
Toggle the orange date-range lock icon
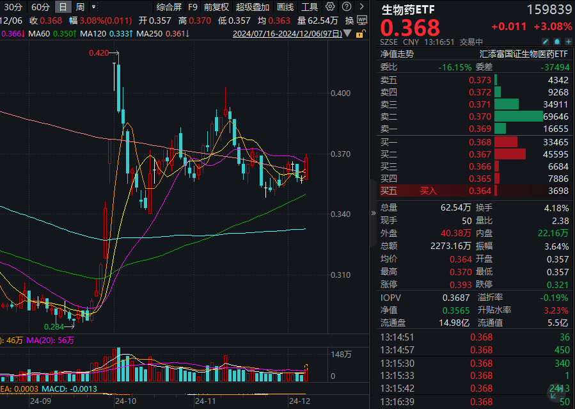pos(361,34)
